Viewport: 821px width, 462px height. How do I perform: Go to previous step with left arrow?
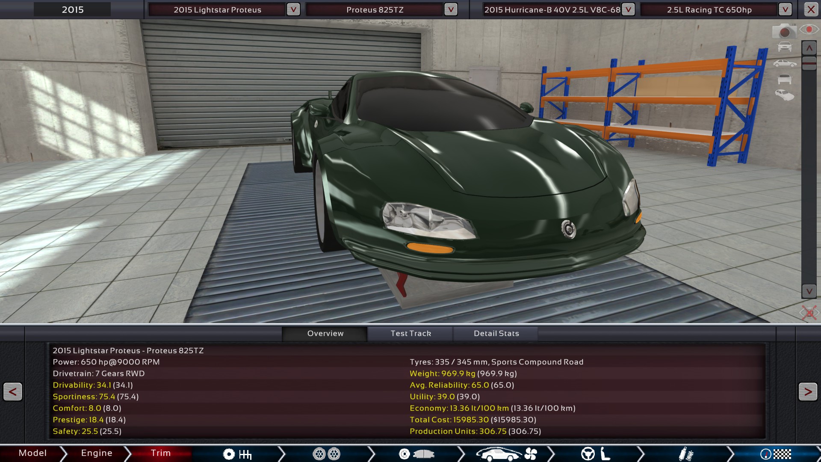(13, 391)
